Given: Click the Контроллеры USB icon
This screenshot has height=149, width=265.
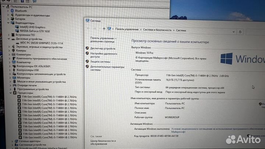Looking at the screenshot, I should tap(14, 70).
